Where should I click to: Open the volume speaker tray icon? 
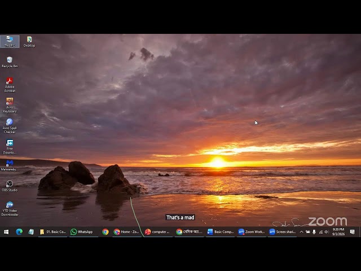point(327,232)
